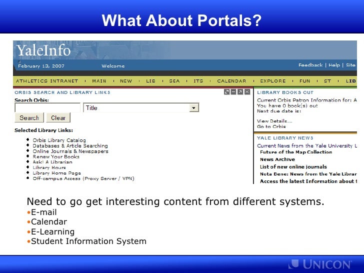Open the SEA tab
This screenshot has width=364, height=273.
click(x=174, y=81)
